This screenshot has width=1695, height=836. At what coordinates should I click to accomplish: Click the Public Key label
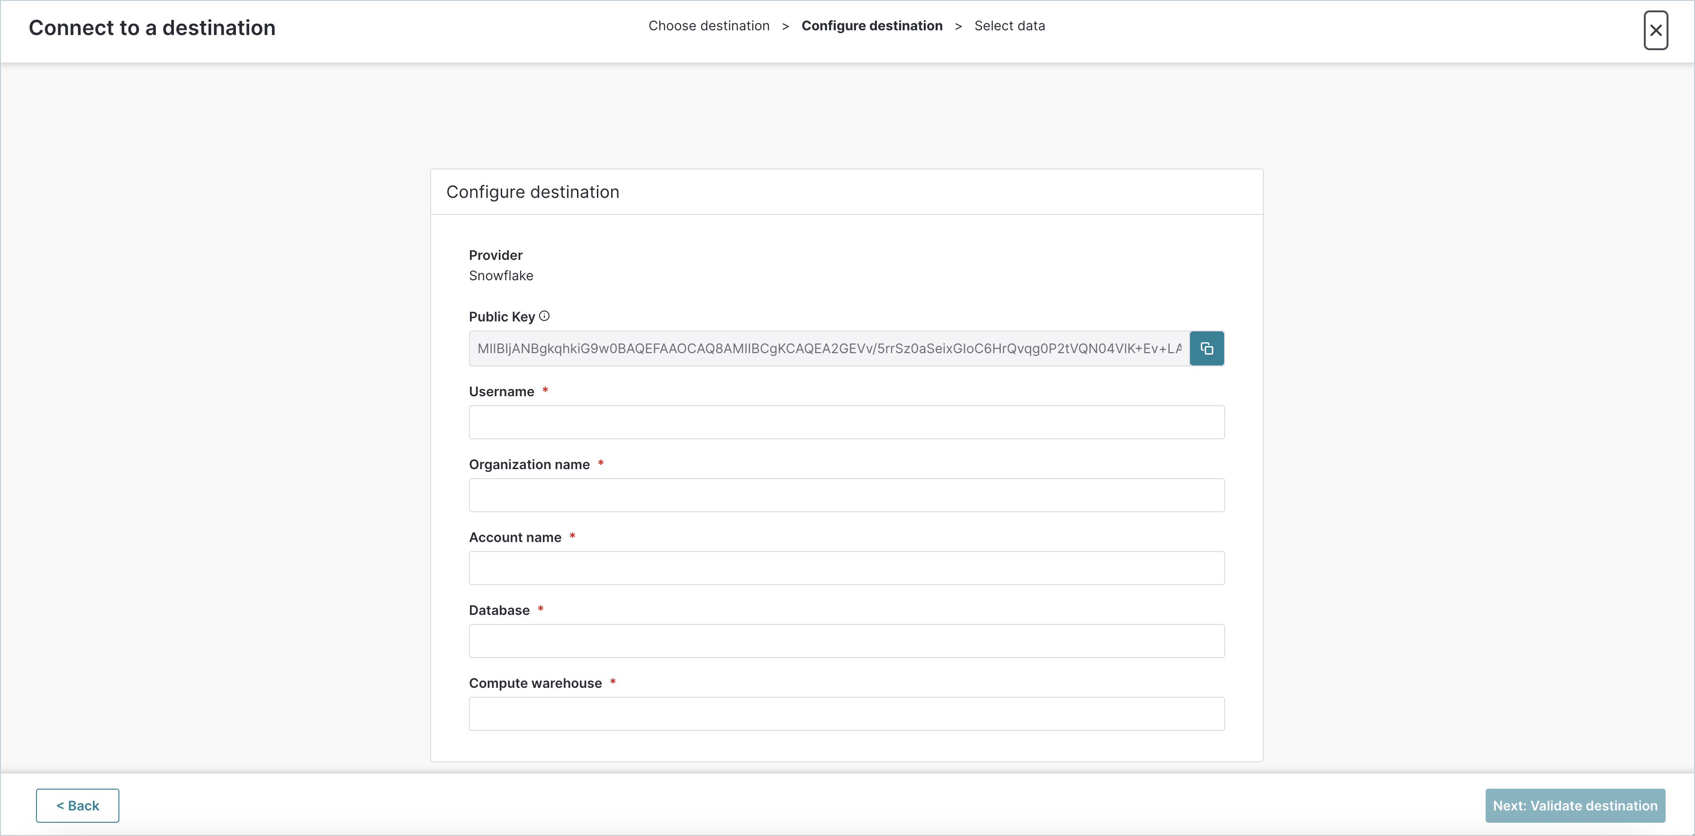pyautogui.click(x=501, y=316)
